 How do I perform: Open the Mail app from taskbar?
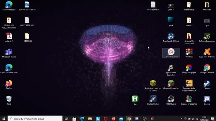point(122,119)
